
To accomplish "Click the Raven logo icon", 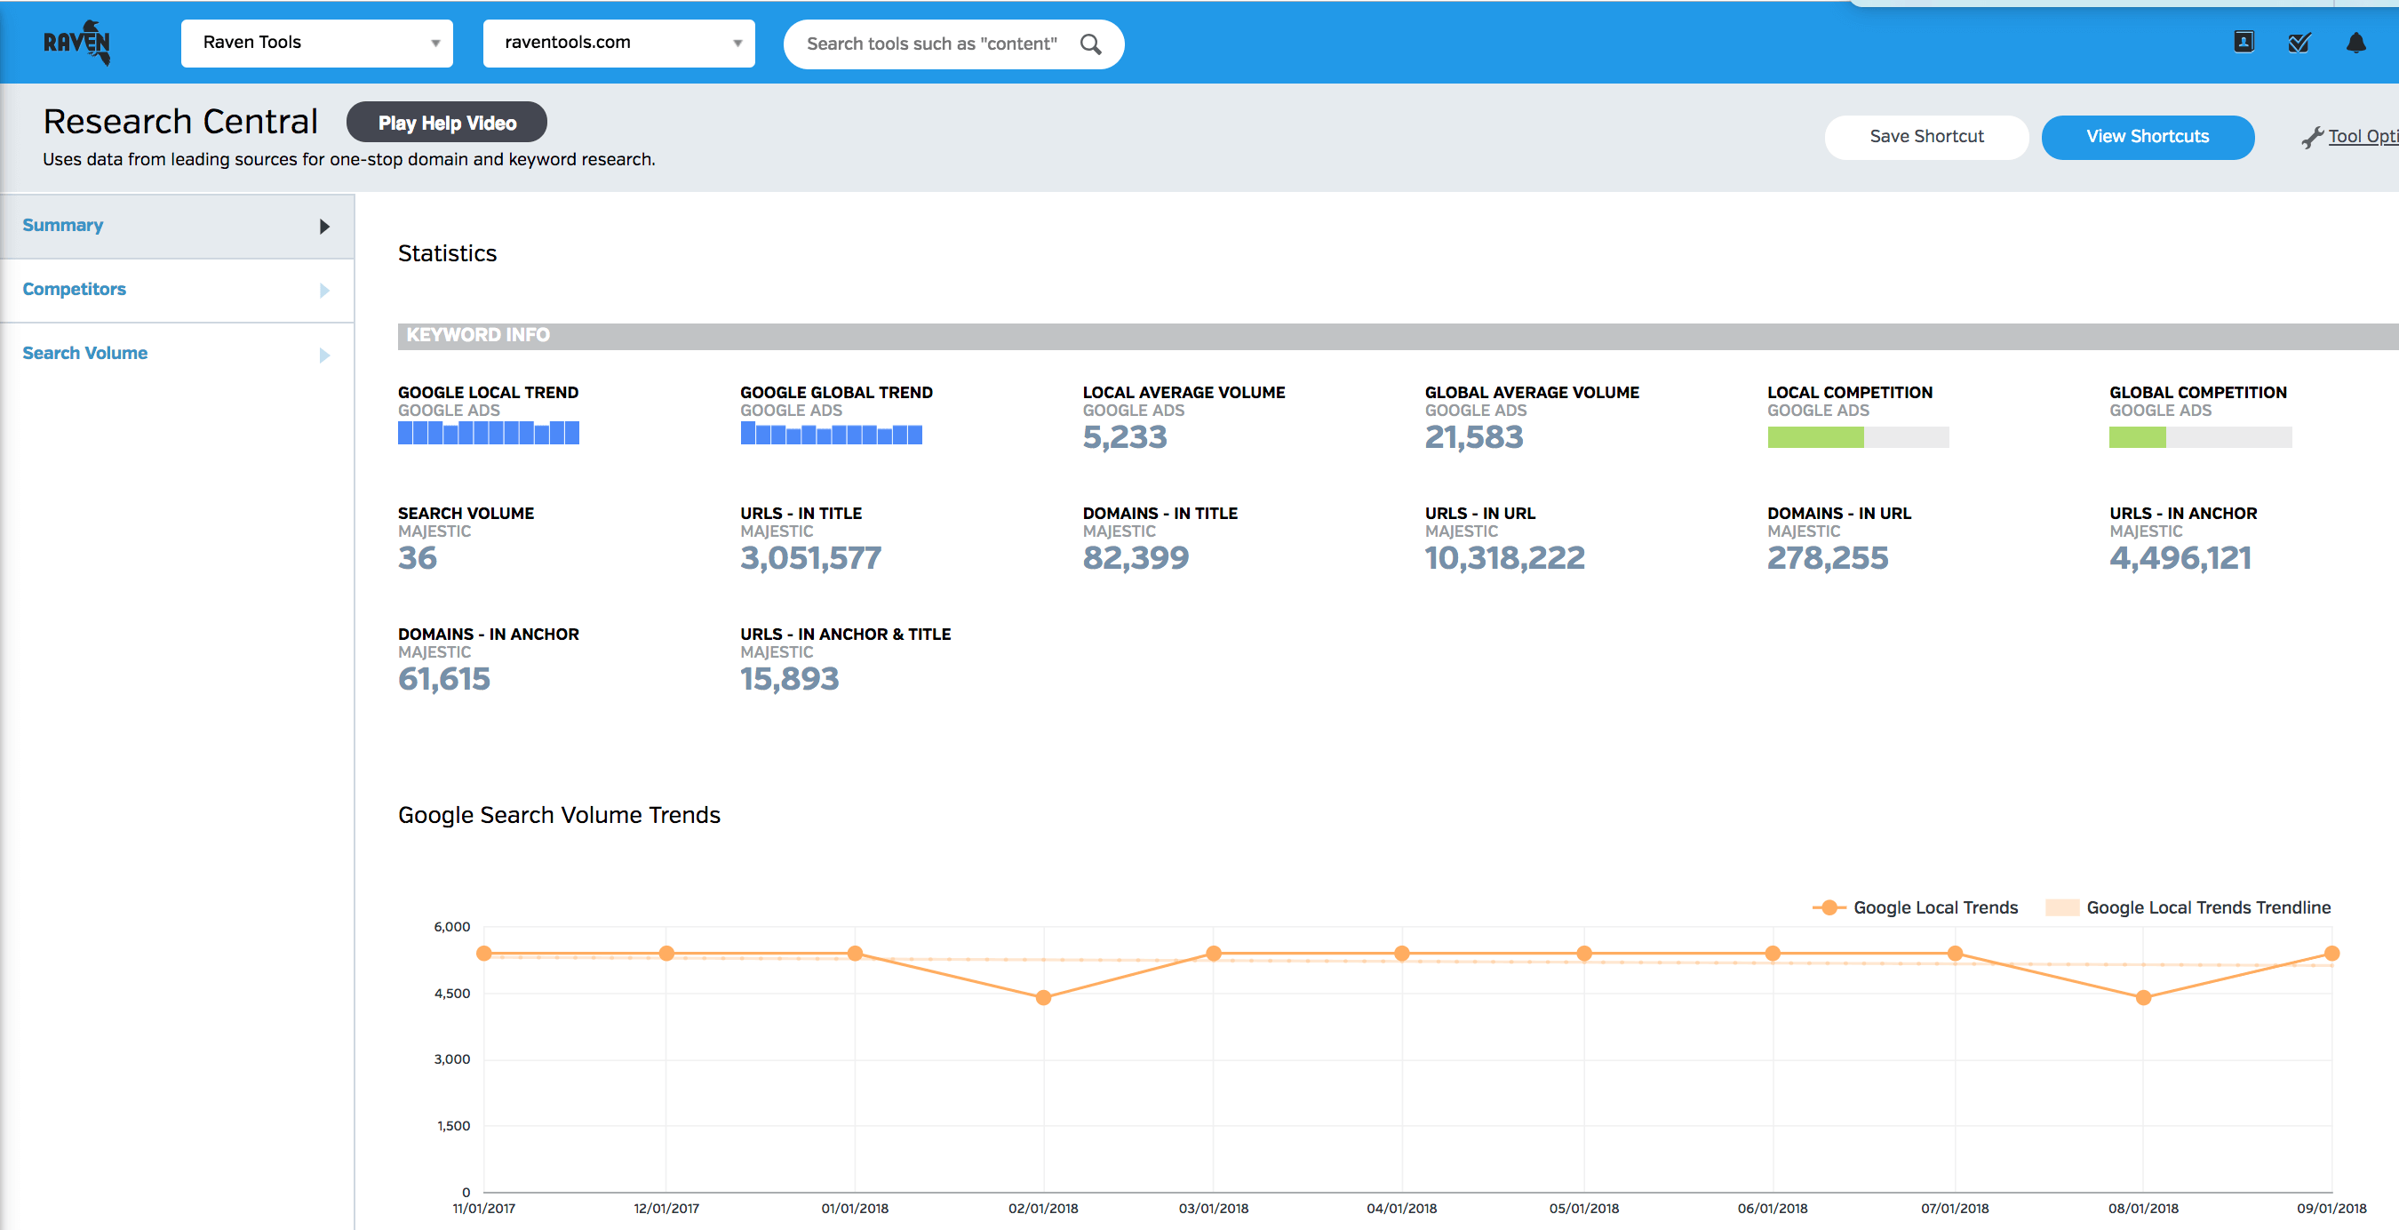I will (x=77, y=42).
